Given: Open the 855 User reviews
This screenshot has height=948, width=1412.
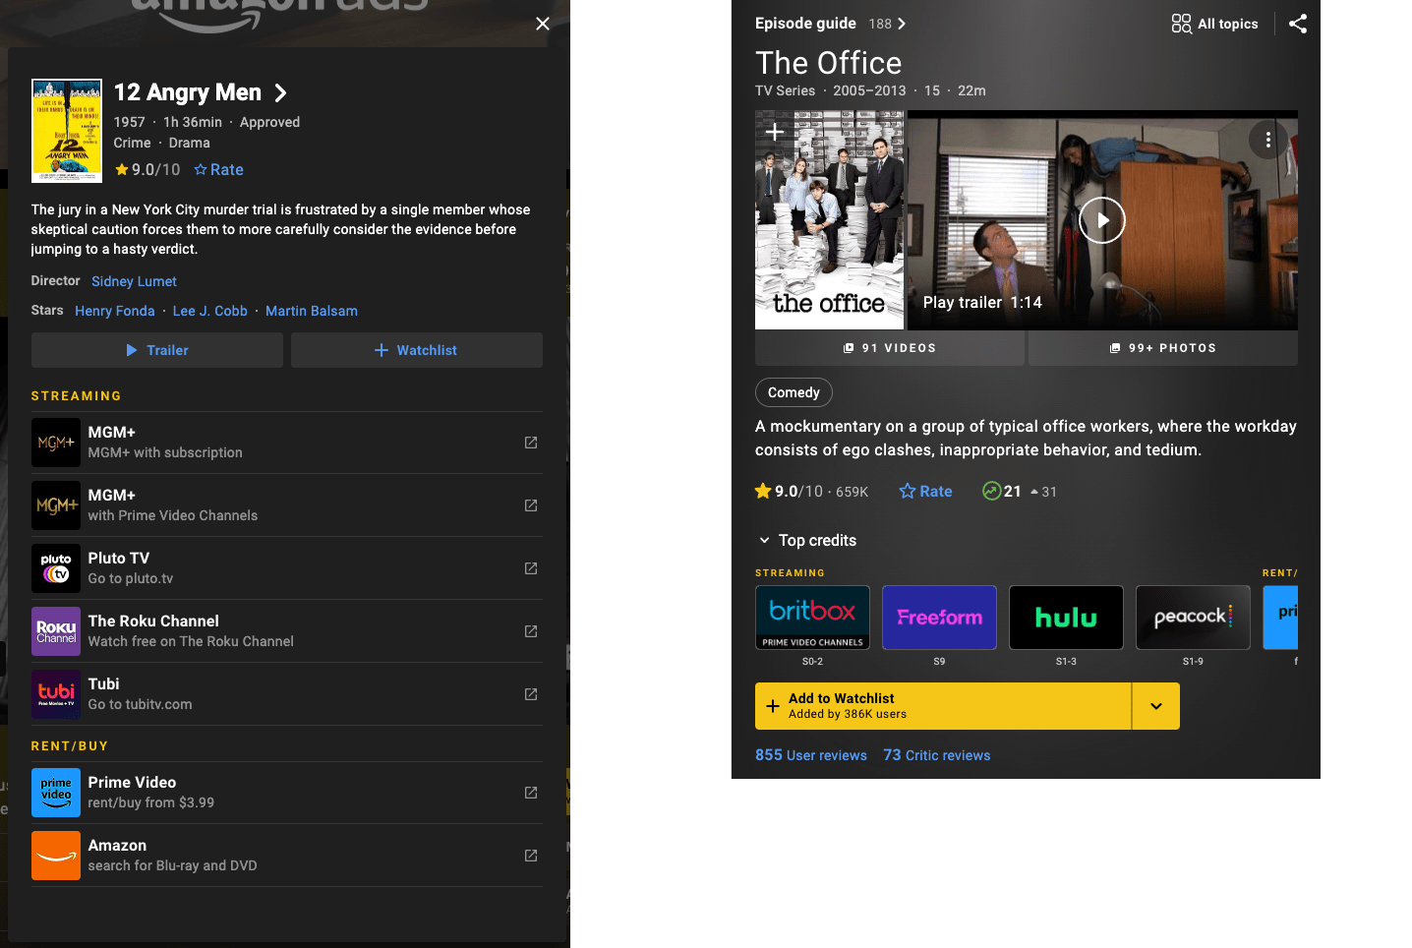Looking at the screenshot, I should [x=811, y=755].
